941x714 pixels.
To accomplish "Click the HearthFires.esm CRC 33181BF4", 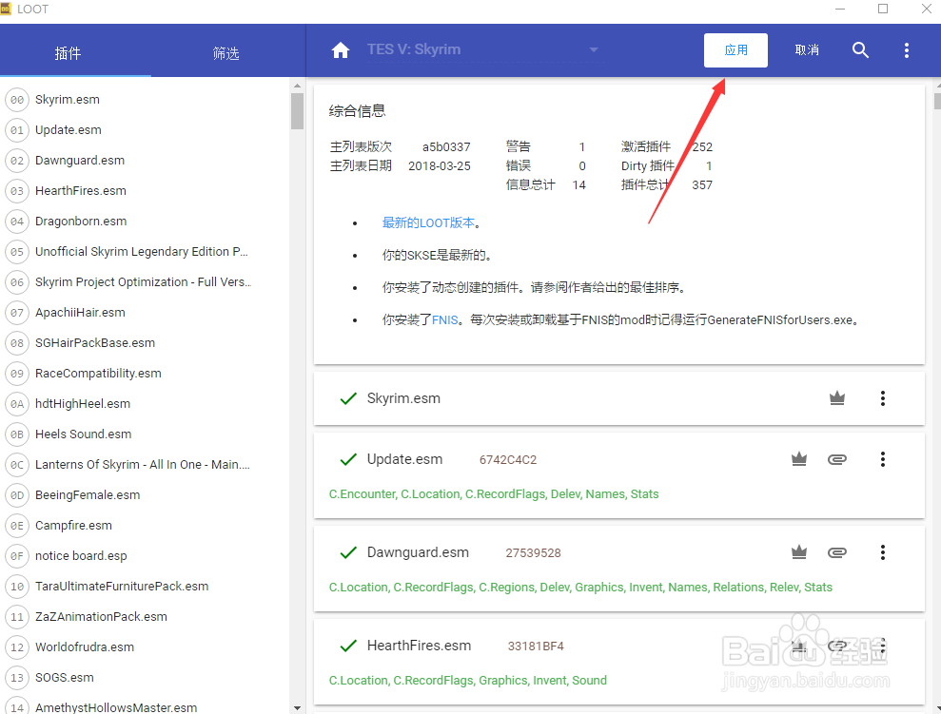I will [536, 646].
